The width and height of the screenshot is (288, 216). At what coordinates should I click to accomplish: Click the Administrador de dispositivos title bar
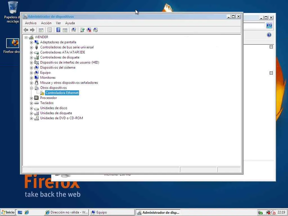tap(125, 17)
